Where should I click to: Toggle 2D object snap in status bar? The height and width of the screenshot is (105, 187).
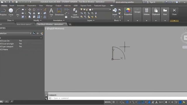143,102
